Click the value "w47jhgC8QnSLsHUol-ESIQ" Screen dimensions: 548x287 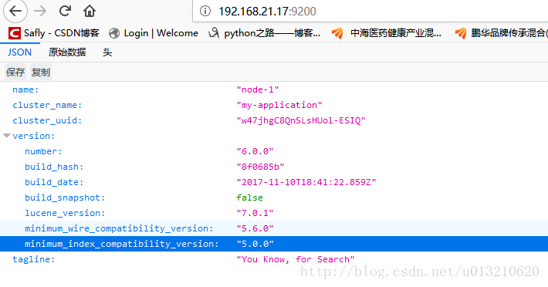point(301,120)
